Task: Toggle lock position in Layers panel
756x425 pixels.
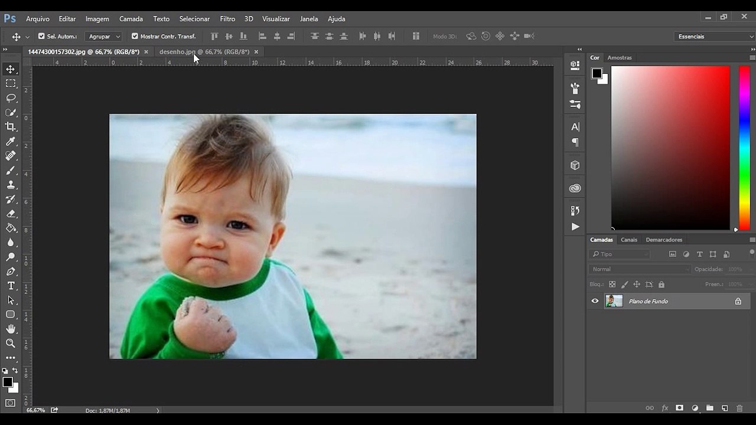Action: (x=637, y=285)
